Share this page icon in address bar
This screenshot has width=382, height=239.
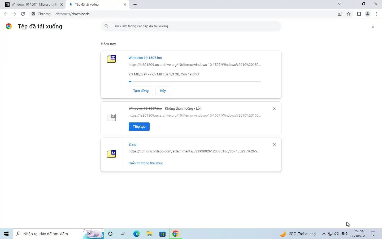(340, 14)
